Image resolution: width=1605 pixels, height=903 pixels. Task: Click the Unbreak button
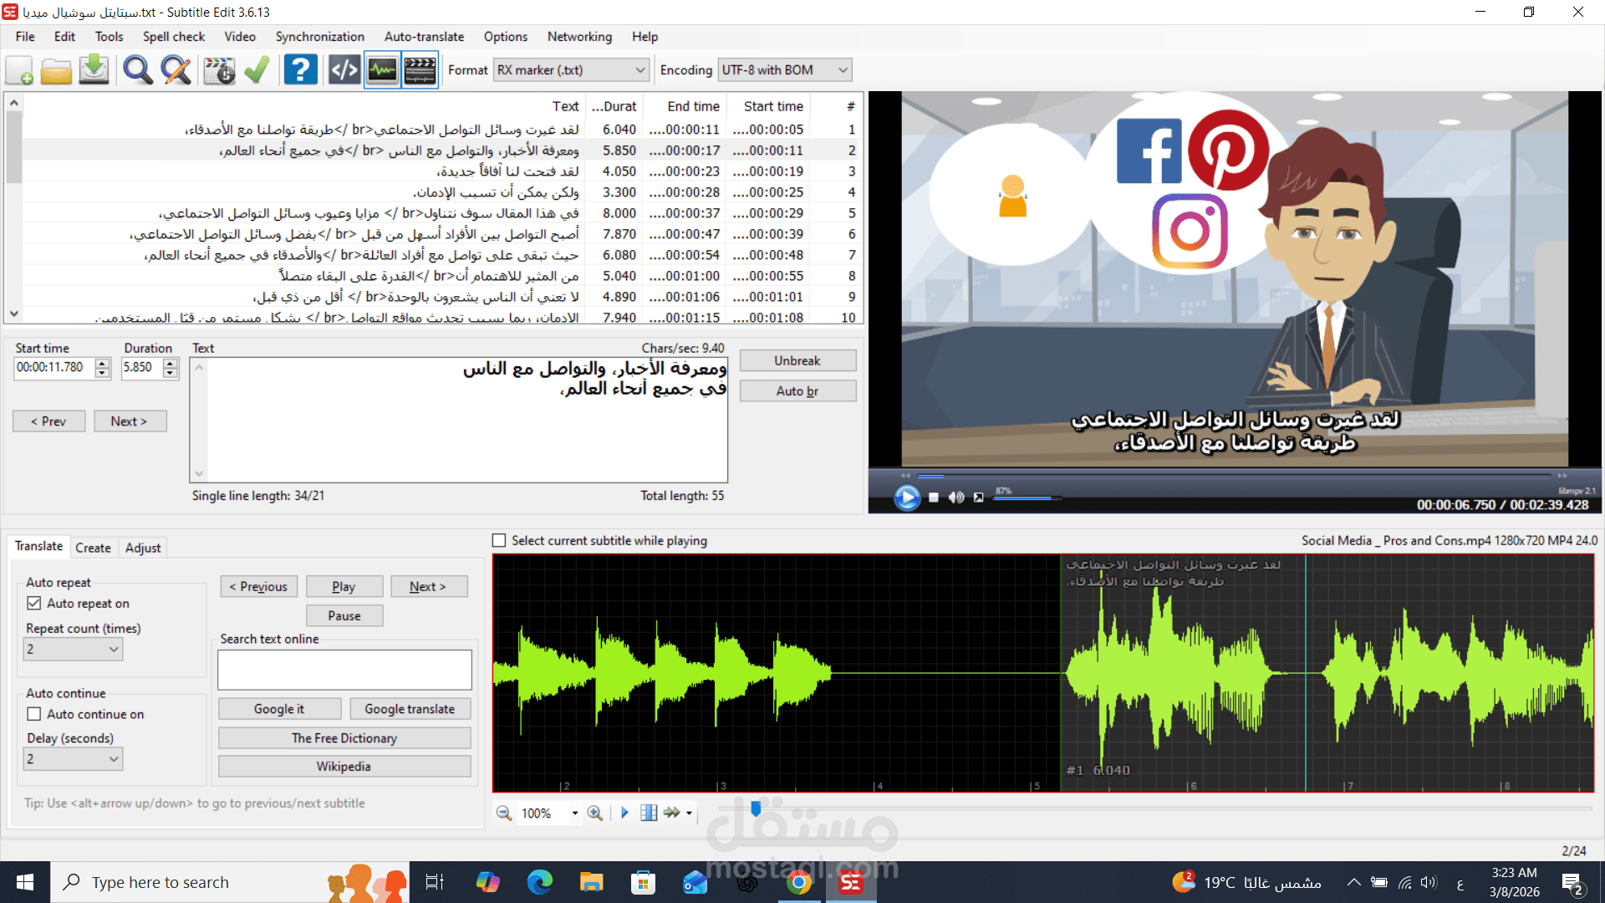(x=797, y=360)
